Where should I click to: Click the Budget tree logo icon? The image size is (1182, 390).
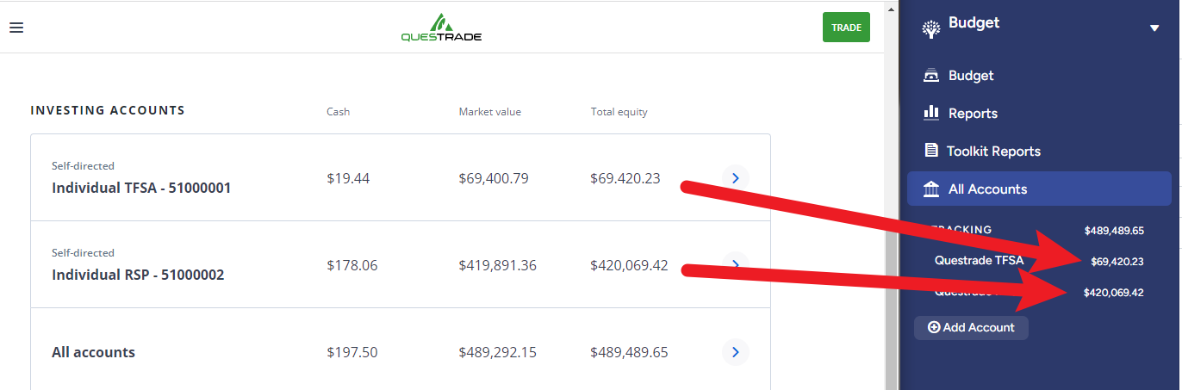coord(930,29)
